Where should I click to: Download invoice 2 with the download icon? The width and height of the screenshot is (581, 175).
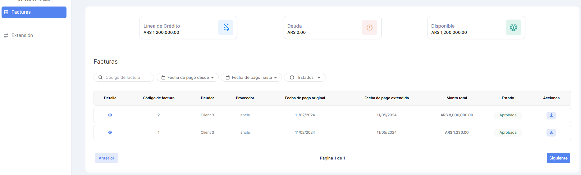tap(551, 115)
